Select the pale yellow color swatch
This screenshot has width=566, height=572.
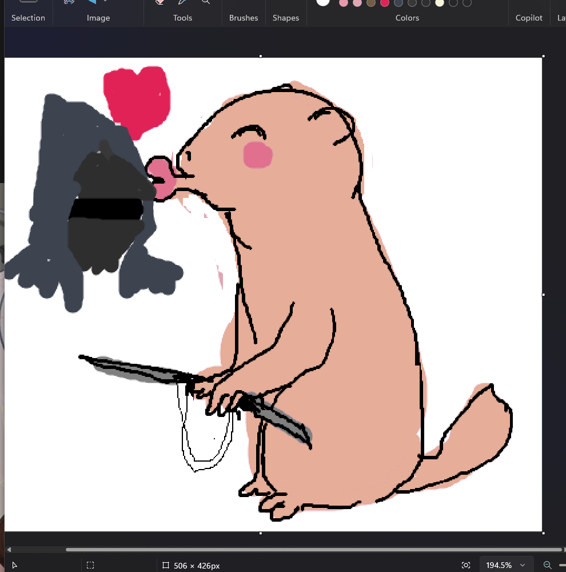coord(440,3)
